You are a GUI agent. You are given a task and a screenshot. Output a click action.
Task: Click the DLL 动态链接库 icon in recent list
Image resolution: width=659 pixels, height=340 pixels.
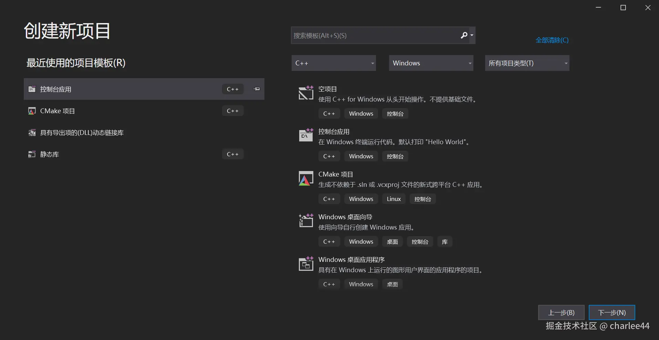32,132
